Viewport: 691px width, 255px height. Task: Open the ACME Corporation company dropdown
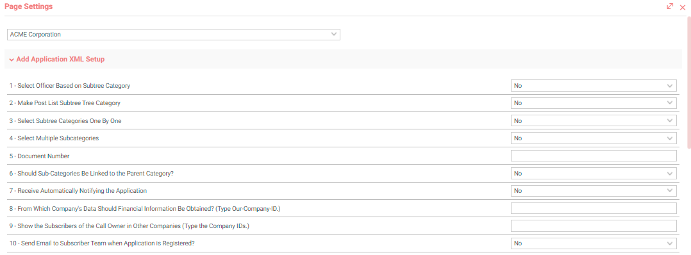tap(174, 35)
